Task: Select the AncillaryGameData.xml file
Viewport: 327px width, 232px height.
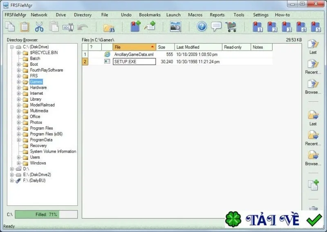Action: coord(134,54)
